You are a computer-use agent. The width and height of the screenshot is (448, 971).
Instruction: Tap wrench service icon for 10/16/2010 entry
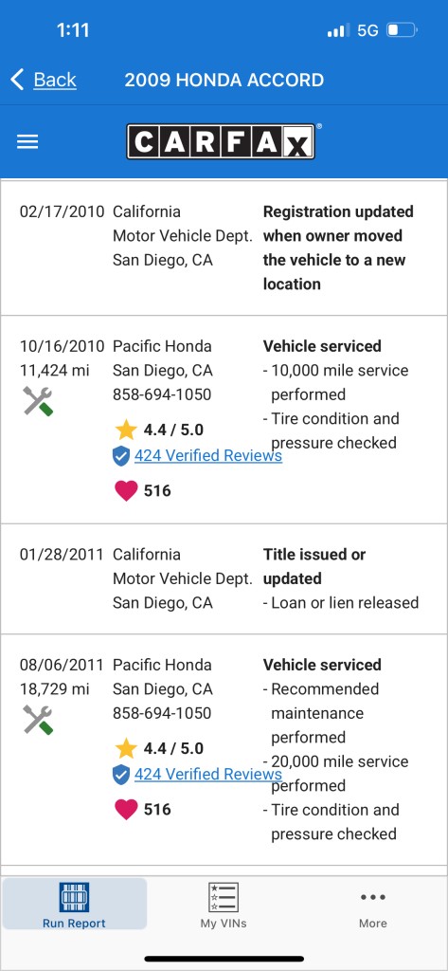click(39, 401)
